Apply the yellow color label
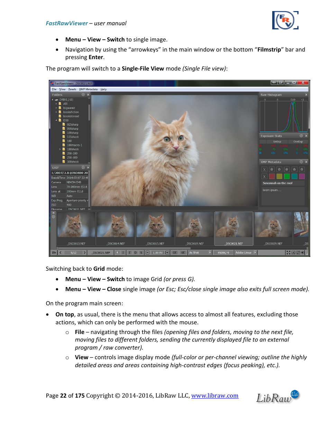The height and width of the screenshot is (427, 330). 279,176
